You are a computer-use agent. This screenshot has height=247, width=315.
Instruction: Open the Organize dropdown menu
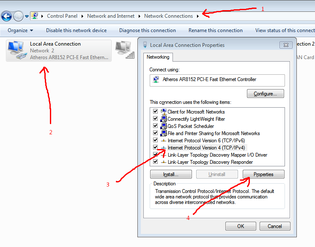(20, 30)
